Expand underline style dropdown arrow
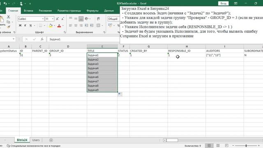Screen dimensions: 263x148 pyautogui.click(x=35, y=25)
